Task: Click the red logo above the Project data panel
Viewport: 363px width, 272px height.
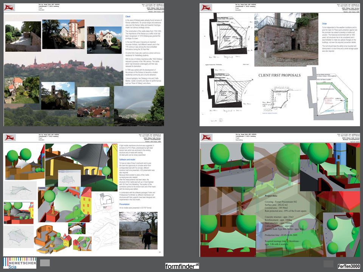Action: point(206,138)
